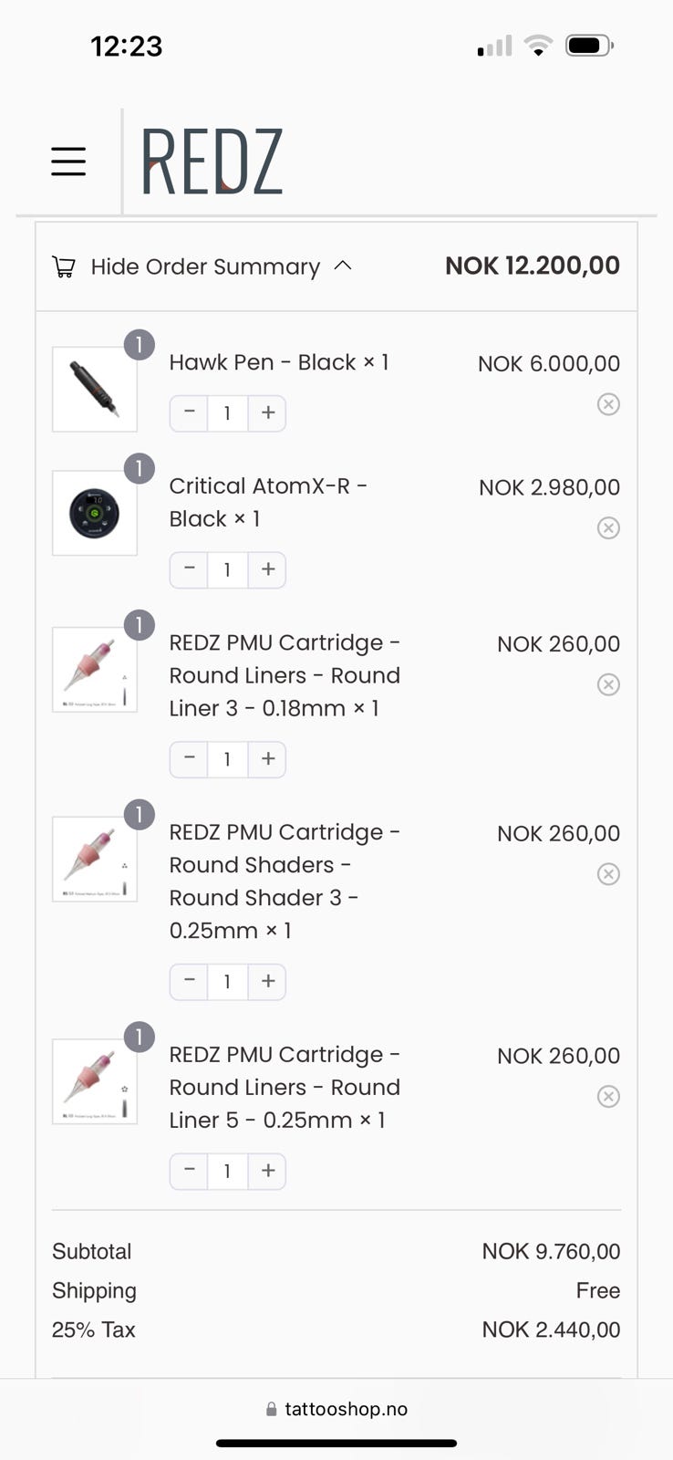Remove Hawk Pen from the order
The image size is (673, 1460).
(x=608, y=404)
